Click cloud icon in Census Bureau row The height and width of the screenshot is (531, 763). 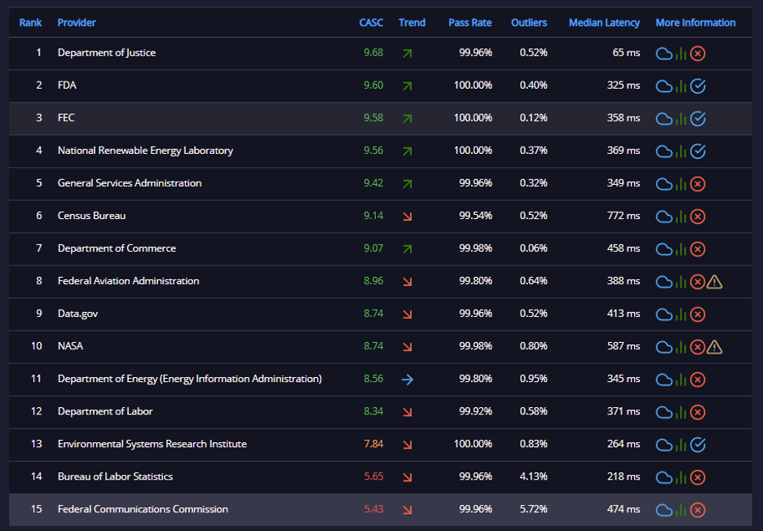(664, 217)
